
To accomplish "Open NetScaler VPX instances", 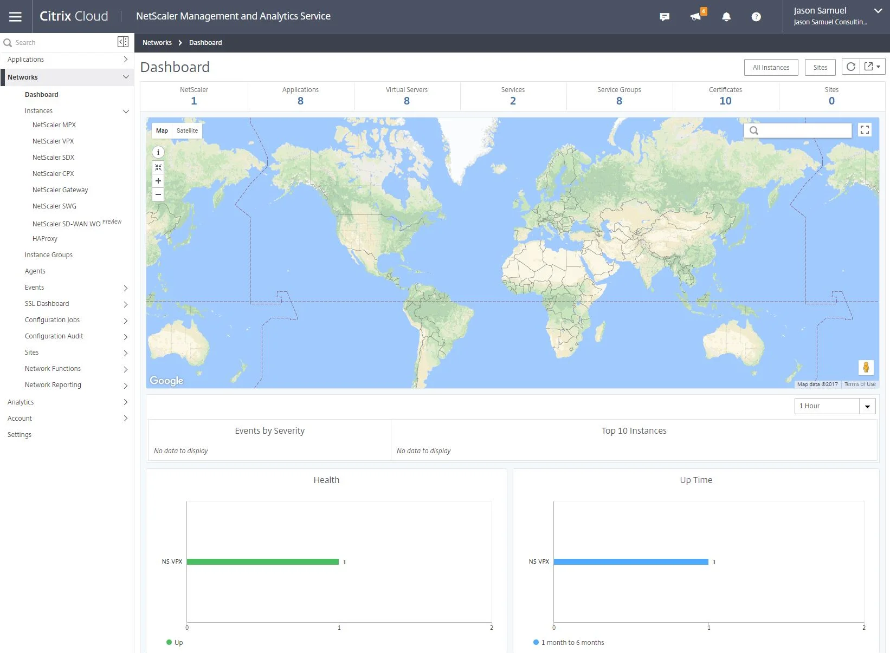I will pos(53,141).
